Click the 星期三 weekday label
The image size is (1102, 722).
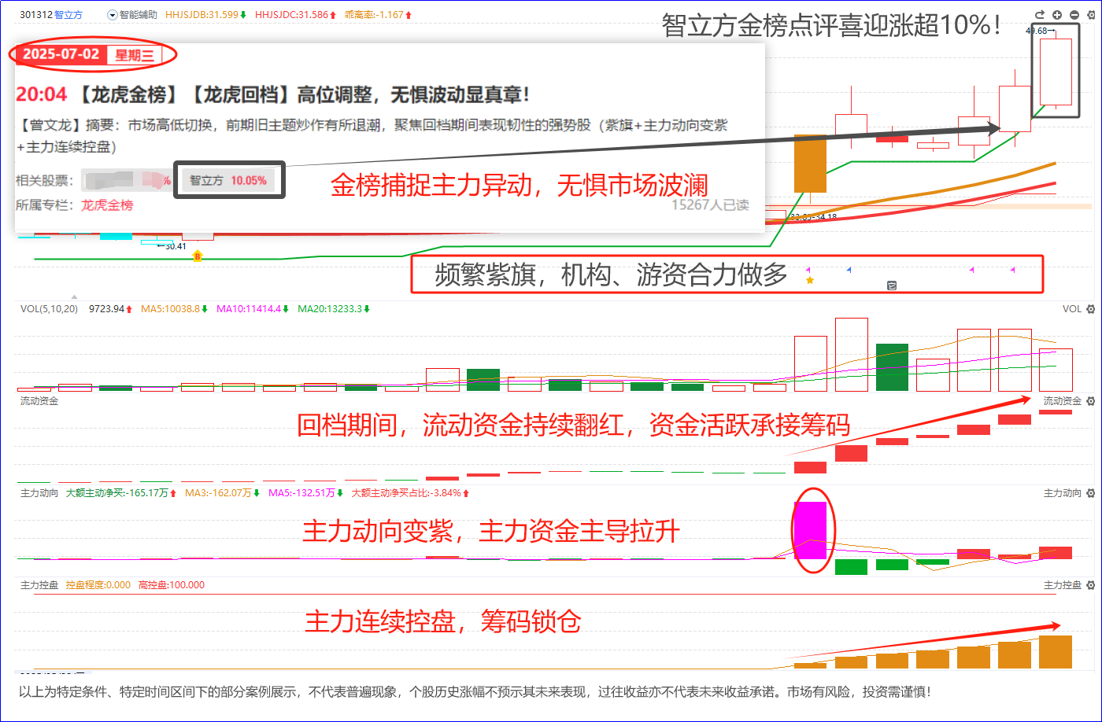(134, 54)
